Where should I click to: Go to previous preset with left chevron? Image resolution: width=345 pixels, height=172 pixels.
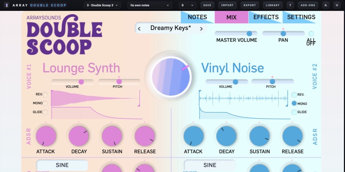tap(139, 29)
